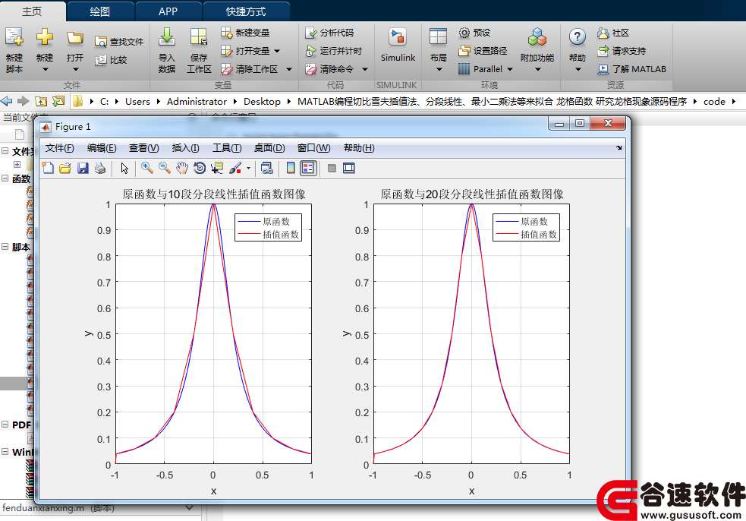746x521 pixels.
Task: Click New Figure icon in Figure 1 toolbar
Action: click(48, 168)
